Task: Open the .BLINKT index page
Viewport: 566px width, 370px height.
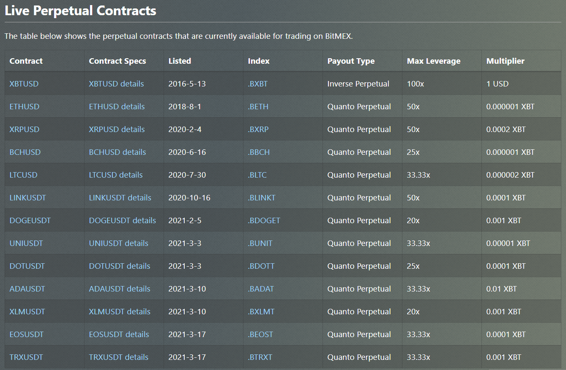Action: [261, 197]
